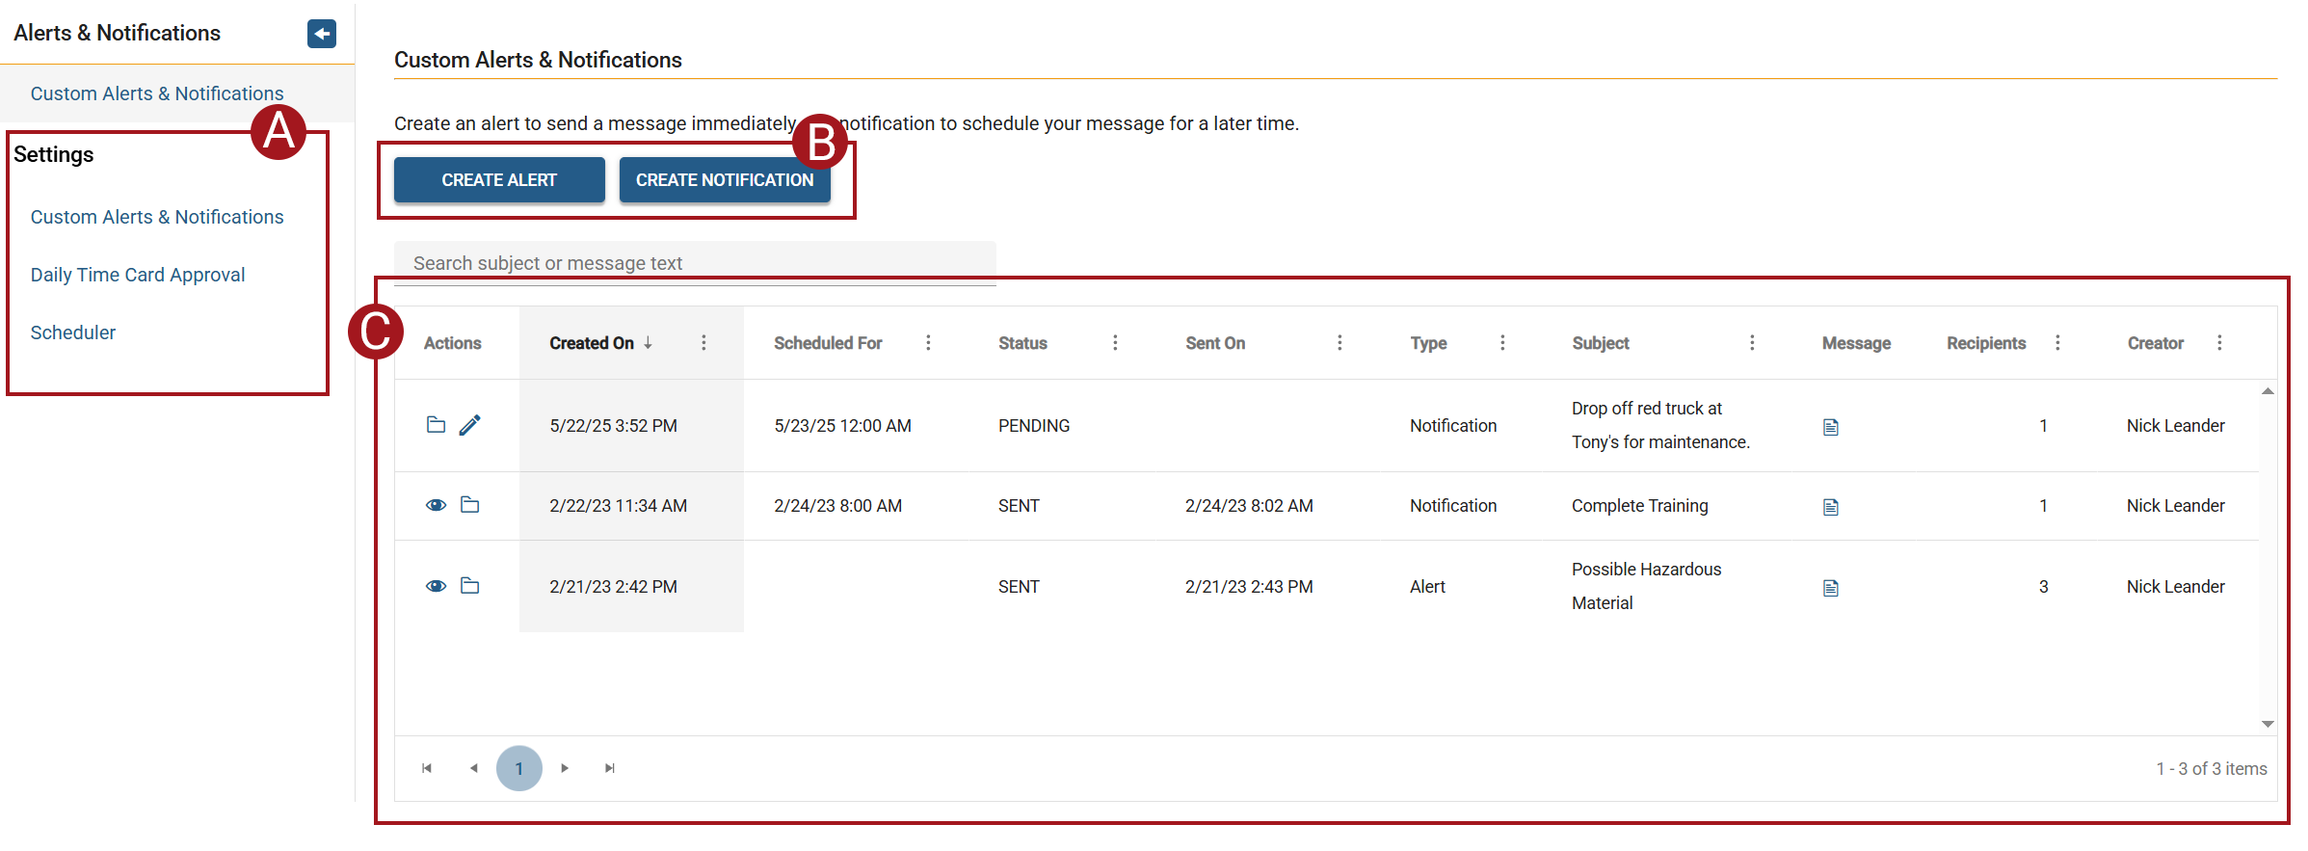Viewport: 2308px width, 851px height.
Task: Click the Create Notification button
Action: [725, 180]
